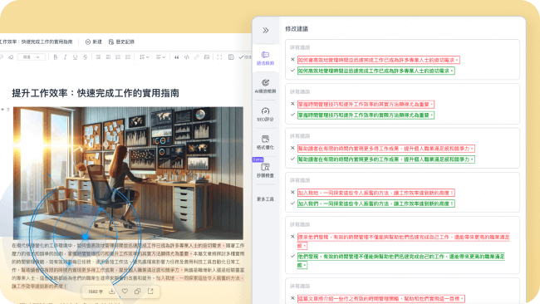Open the line spacing dropdown
This screenshot has width=540, height=304.
pos(144,57)
